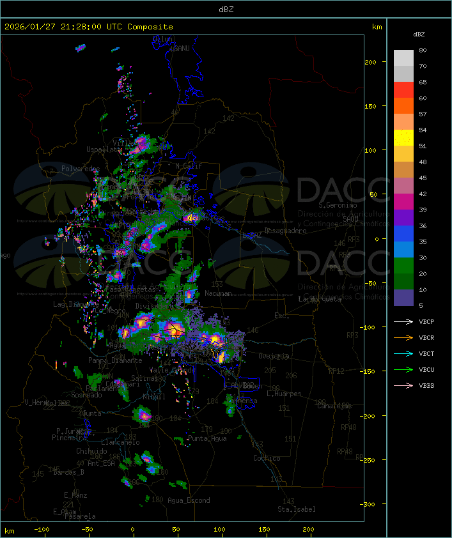Click the Pasarela map label
The image size is (452, 538).
(x=81, y=516)
